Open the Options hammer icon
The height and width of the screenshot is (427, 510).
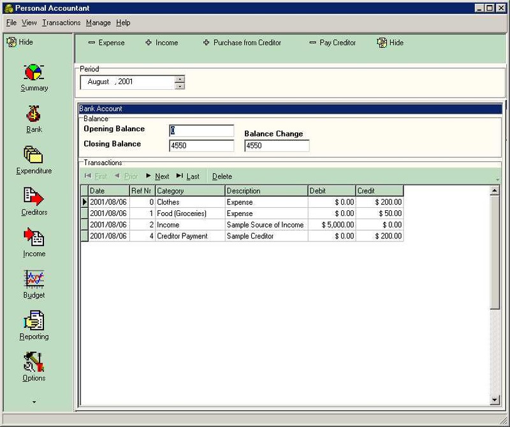pos(34,361)
